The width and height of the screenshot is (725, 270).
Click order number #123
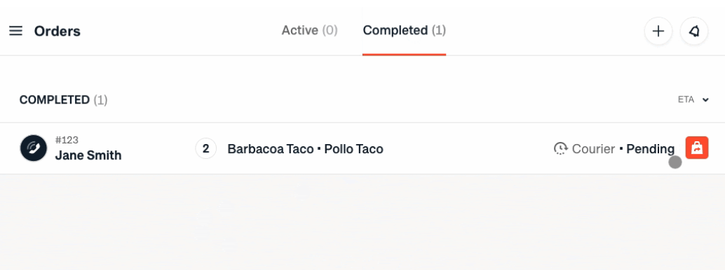click(x=67, y=140)
